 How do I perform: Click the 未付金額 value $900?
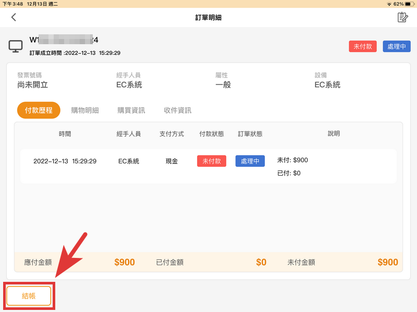(387, 262)
